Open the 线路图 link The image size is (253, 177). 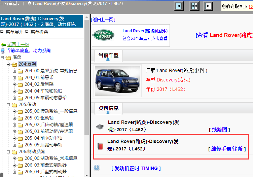click(219, 130)
